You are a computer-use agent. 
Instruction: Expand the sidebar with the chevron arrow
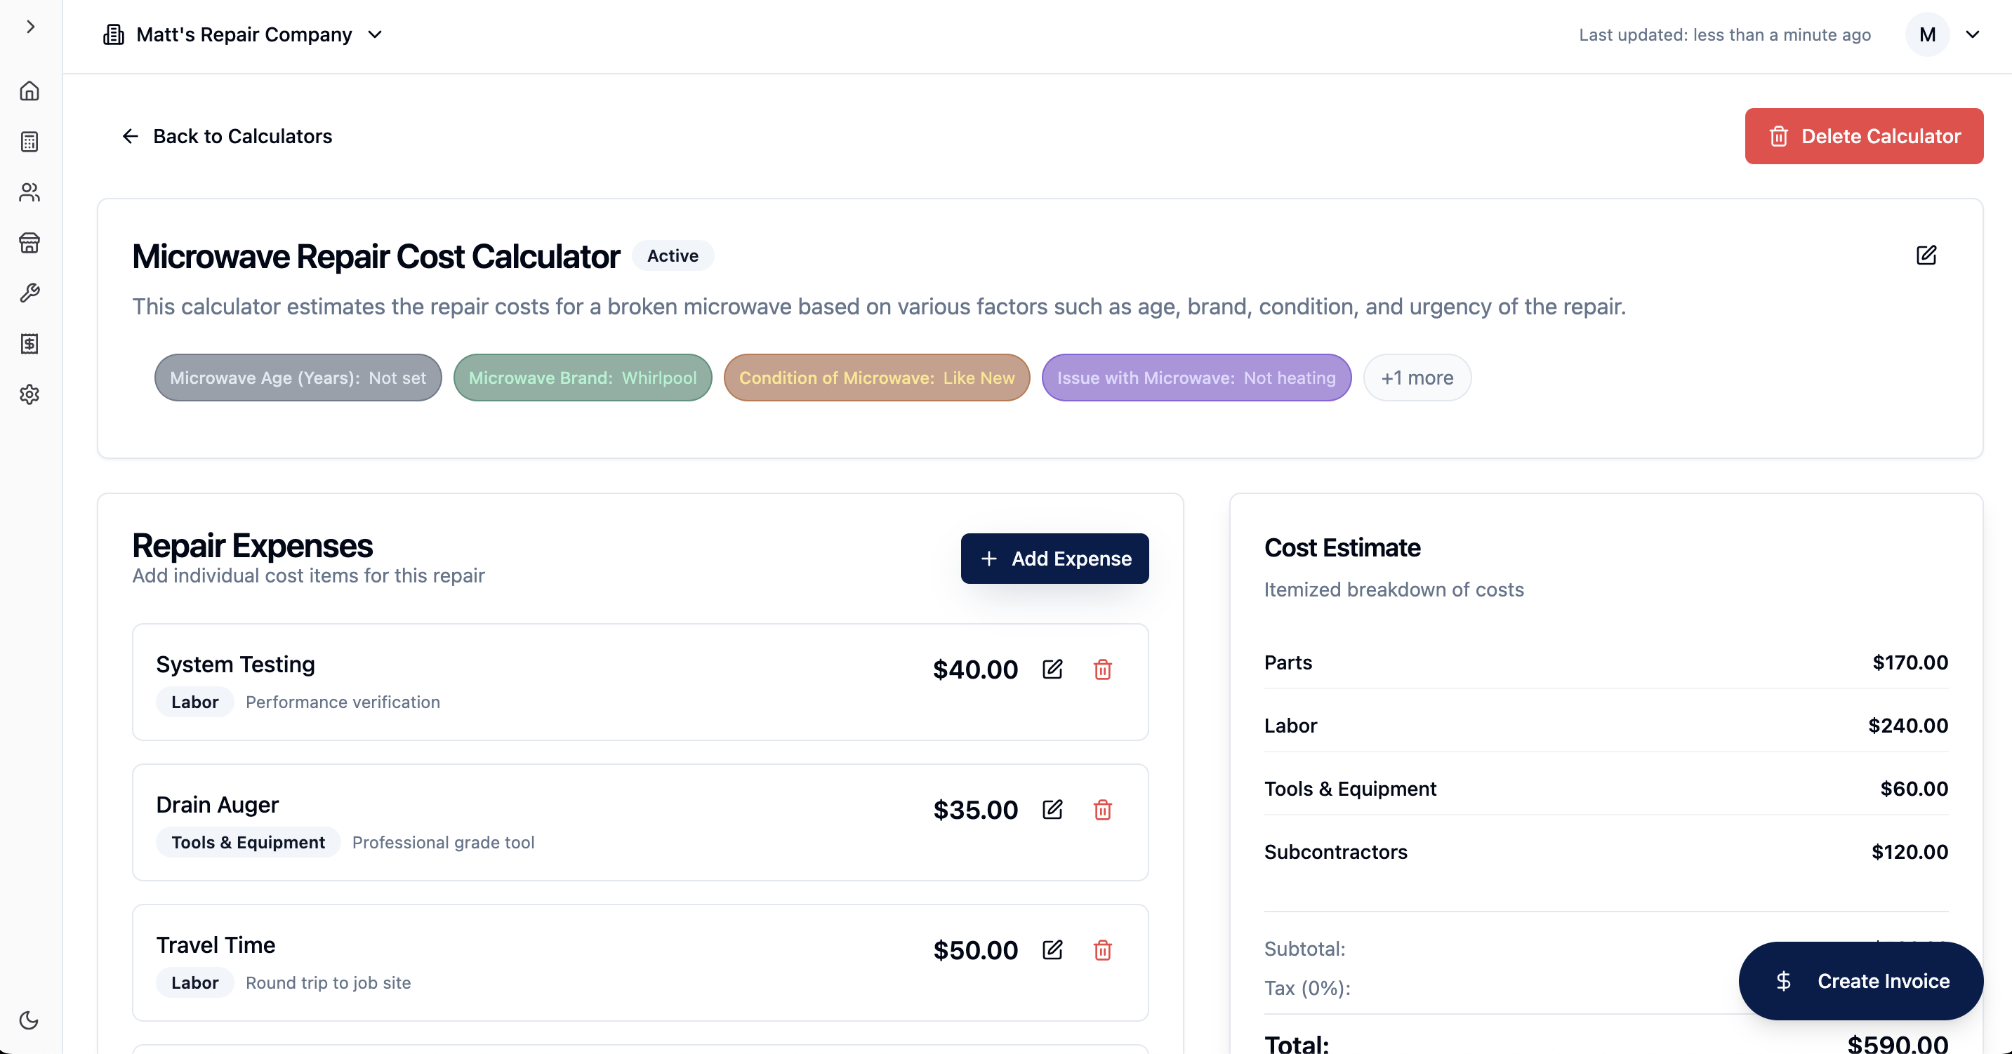coord(30,27)
